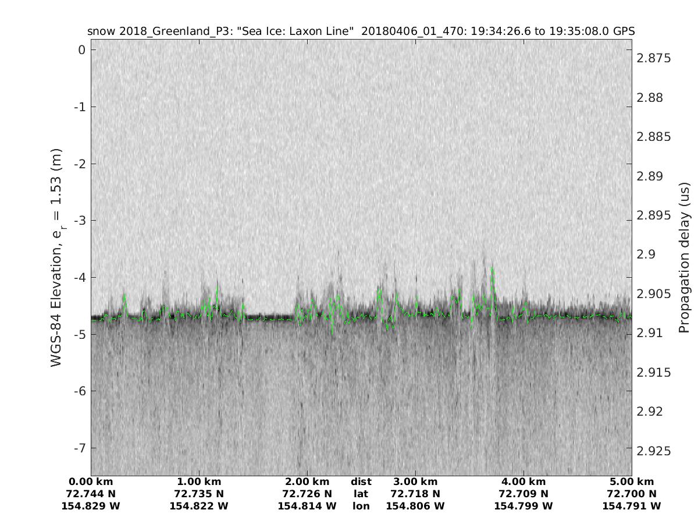Click the 2.925 propagation delay tick label
Image resolution: width=698 pixels, height=524 pixels.
pos(654,451)
